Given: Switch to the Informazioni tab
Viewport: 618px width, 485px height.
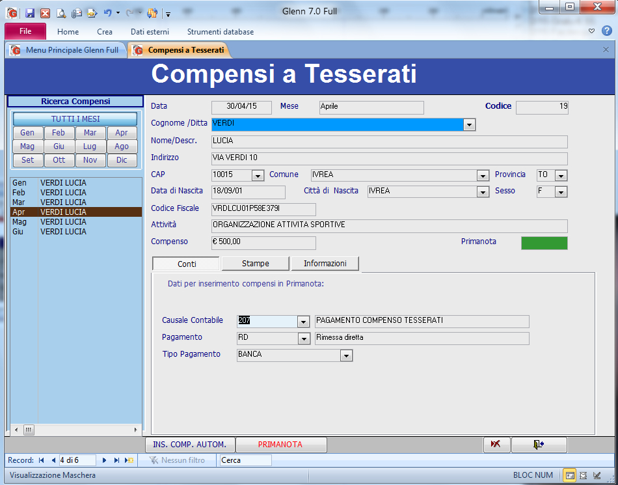Looking at the screenshot, I should tap(325, 264).
